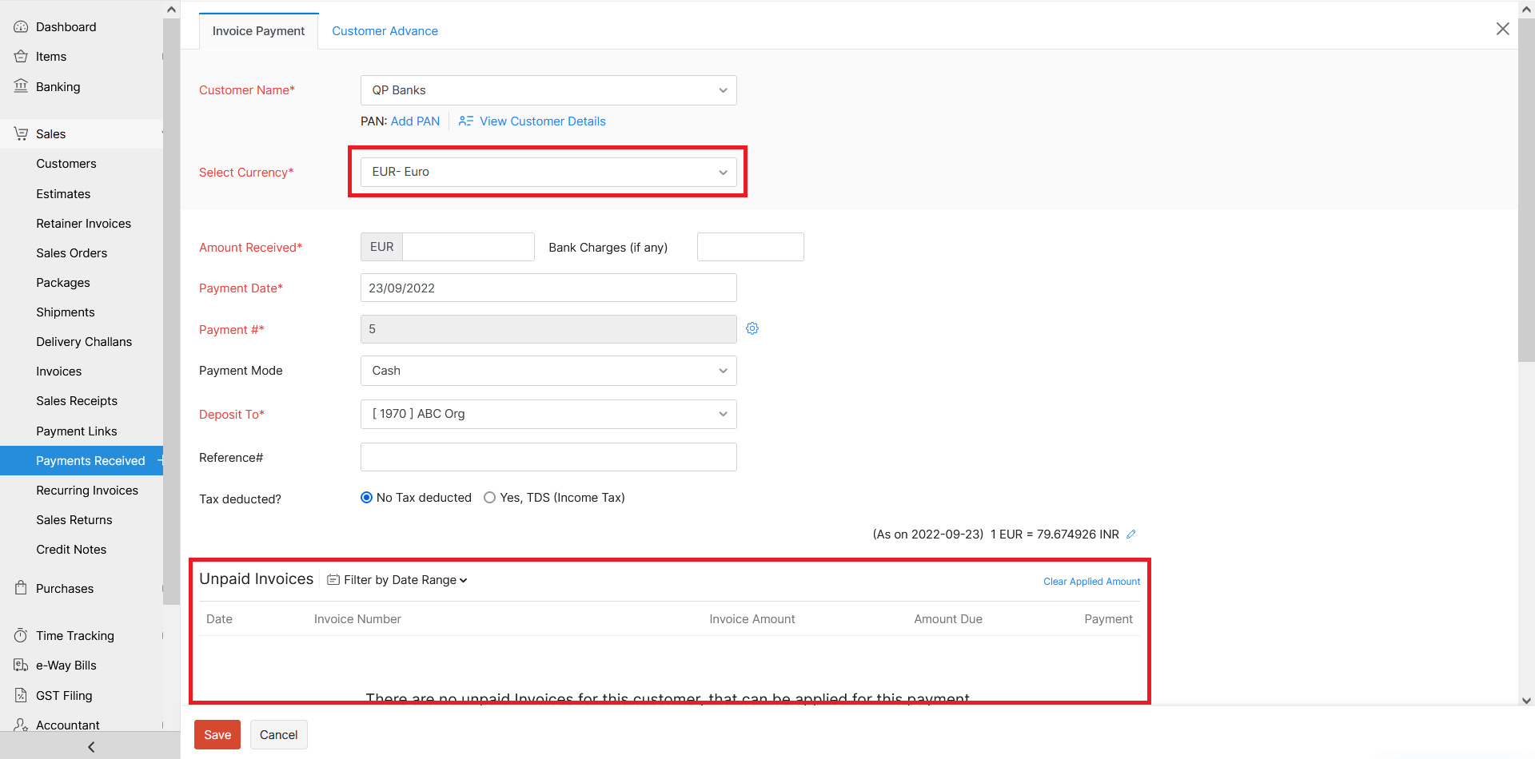1535x759 pixels.
Task: Open the Payment Mode dropdown
Action: click(x=548, y=370)
